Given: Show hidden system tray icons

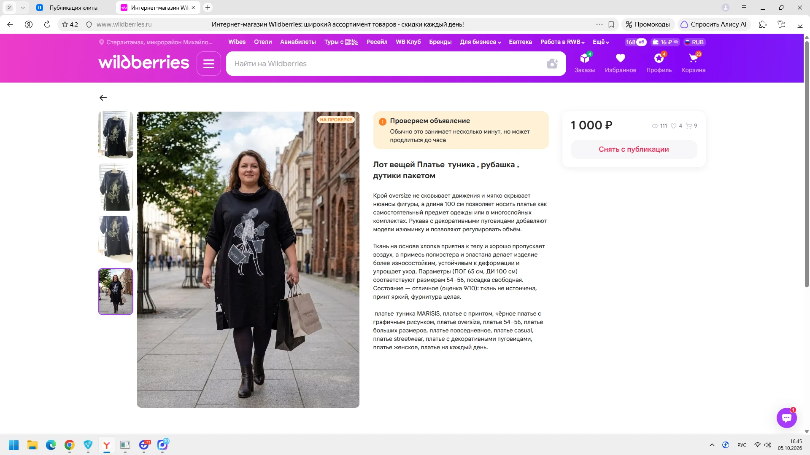Looking at the screenshot, I should tap(712, 445).
